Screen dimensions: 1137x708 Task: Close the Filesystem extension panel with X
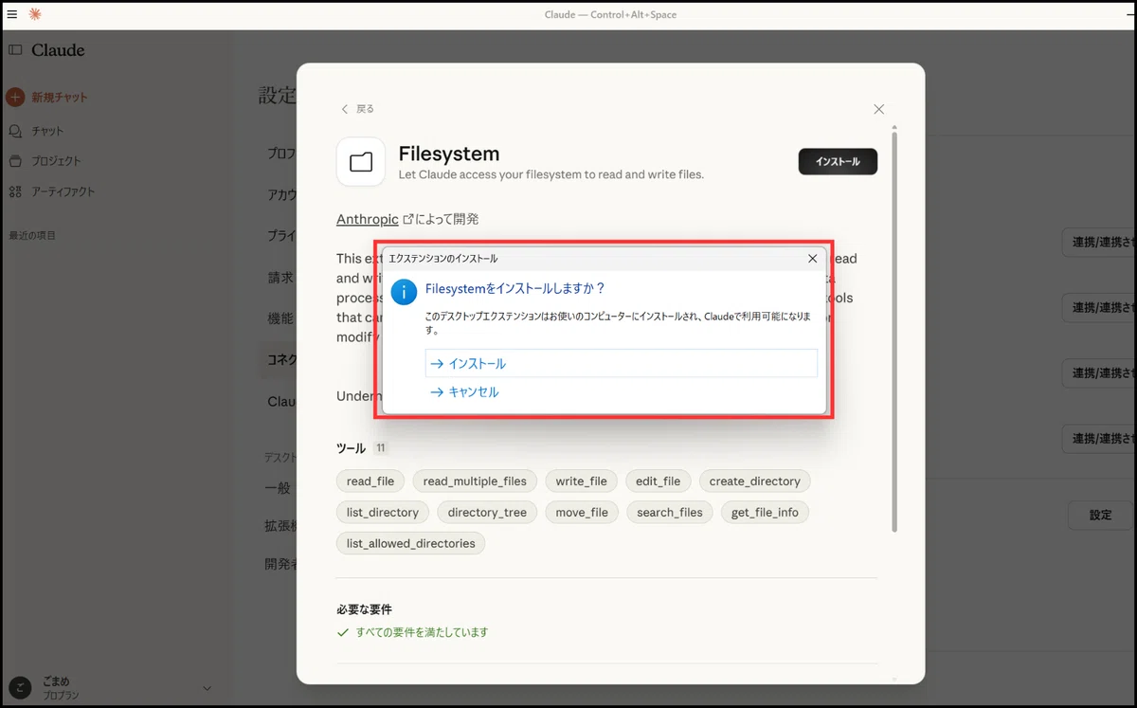pyautogui.click(x=878, y=109)
